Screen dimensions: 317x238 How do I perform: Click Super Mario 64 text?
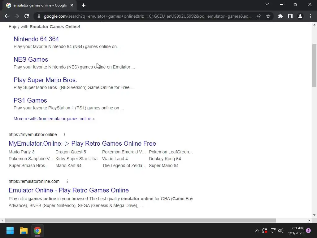pyautogui.click(x=163, y=165)
